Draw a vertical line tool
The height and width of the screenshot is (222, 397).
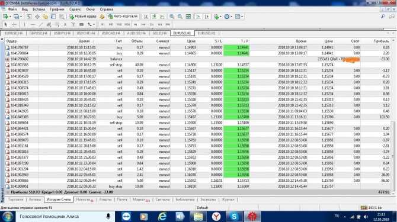point(24,24)
